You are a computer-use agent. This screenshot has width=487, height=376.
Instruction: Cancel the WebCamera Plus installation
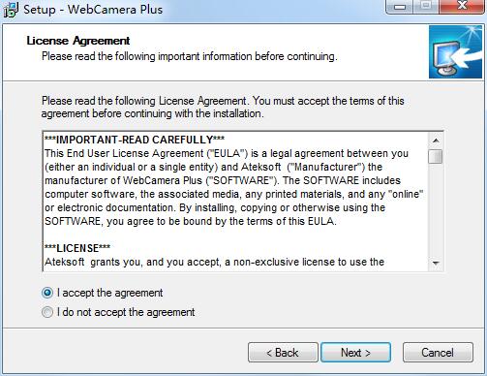tap(438, 353)
